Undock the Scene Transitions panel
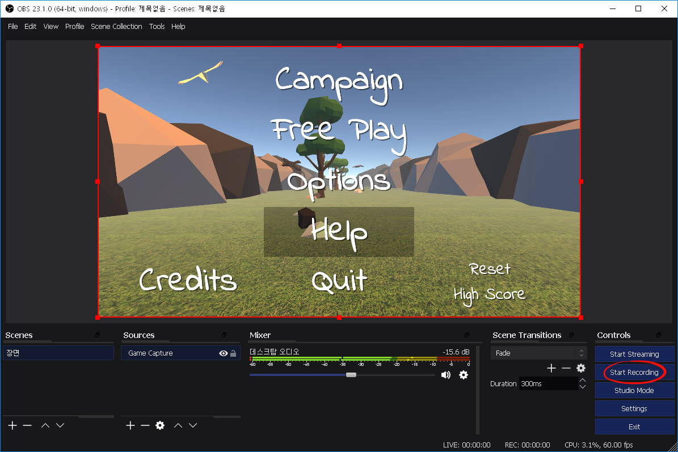Viewport: 678px width, 452px height. (x=571, y=335)
